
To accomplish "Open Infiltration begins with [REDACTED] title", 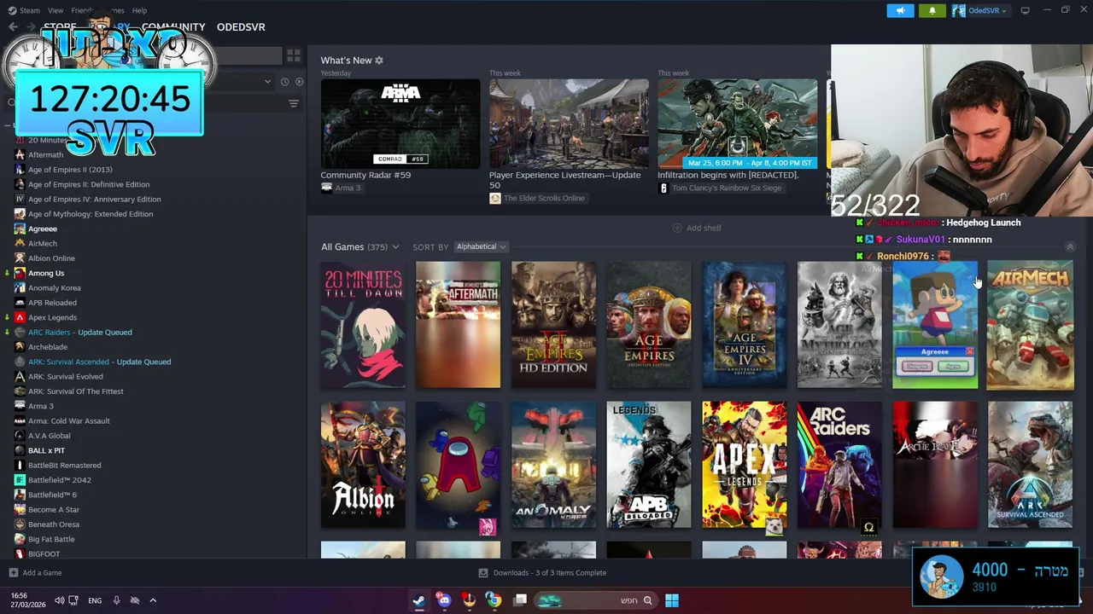I will click(x=728, y=175).
